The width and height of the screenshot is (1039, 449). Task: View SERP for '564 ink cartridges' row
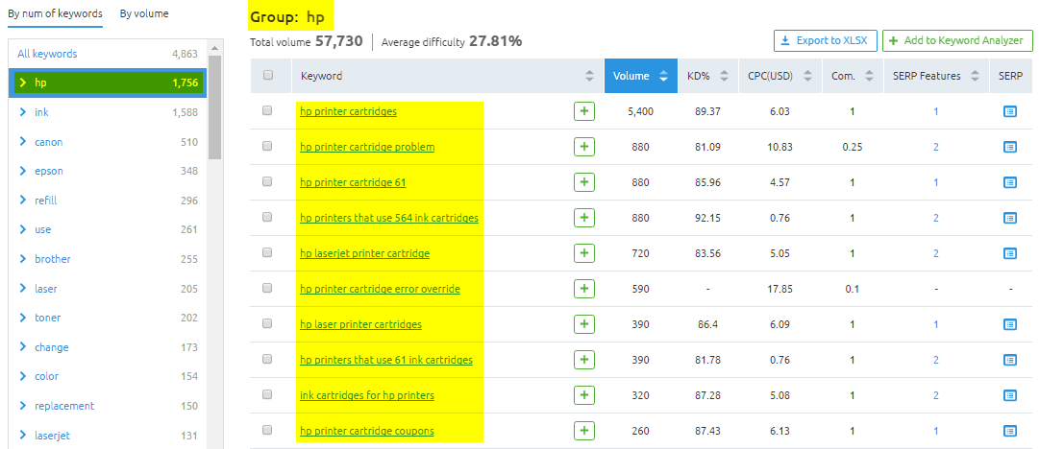point(1010,218)
